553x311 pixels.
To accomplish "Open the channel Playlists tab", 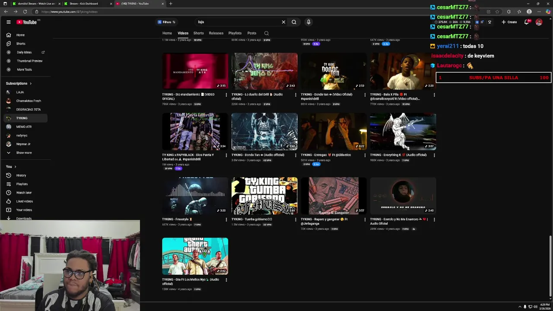I will click(x=235, y=33).
